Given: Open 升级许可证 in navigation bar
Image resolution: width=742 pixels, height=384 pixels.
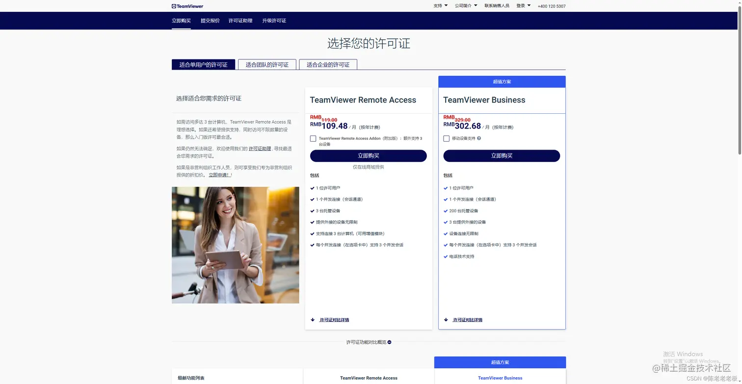Looking at the screenshot, I should tap(274, 21).
